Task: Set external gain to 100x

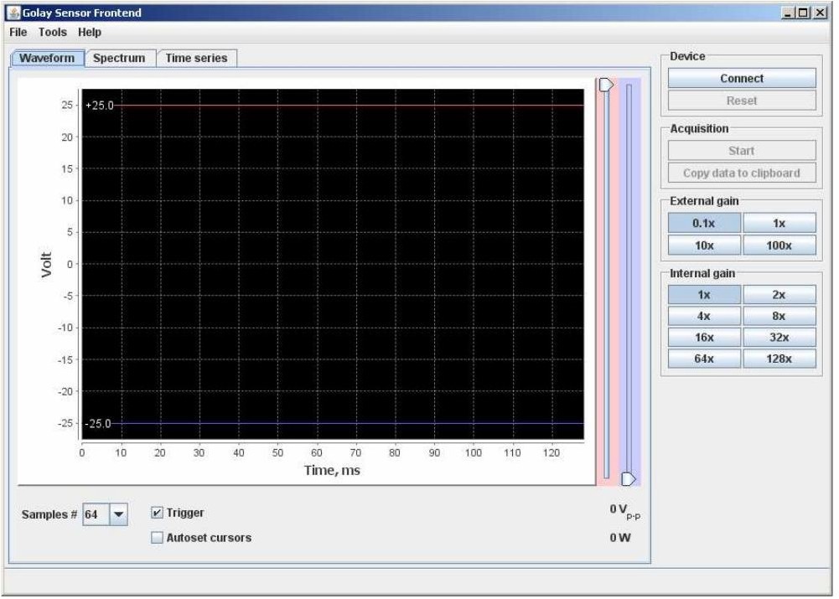Action: (779, 245)
